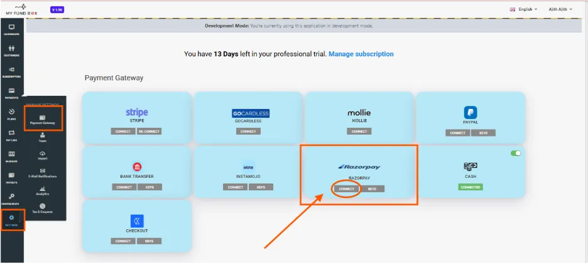The height and width of the screenshot is (263, 588).
Task: Click Re-connect under Stripe
Action: point(150,131)
